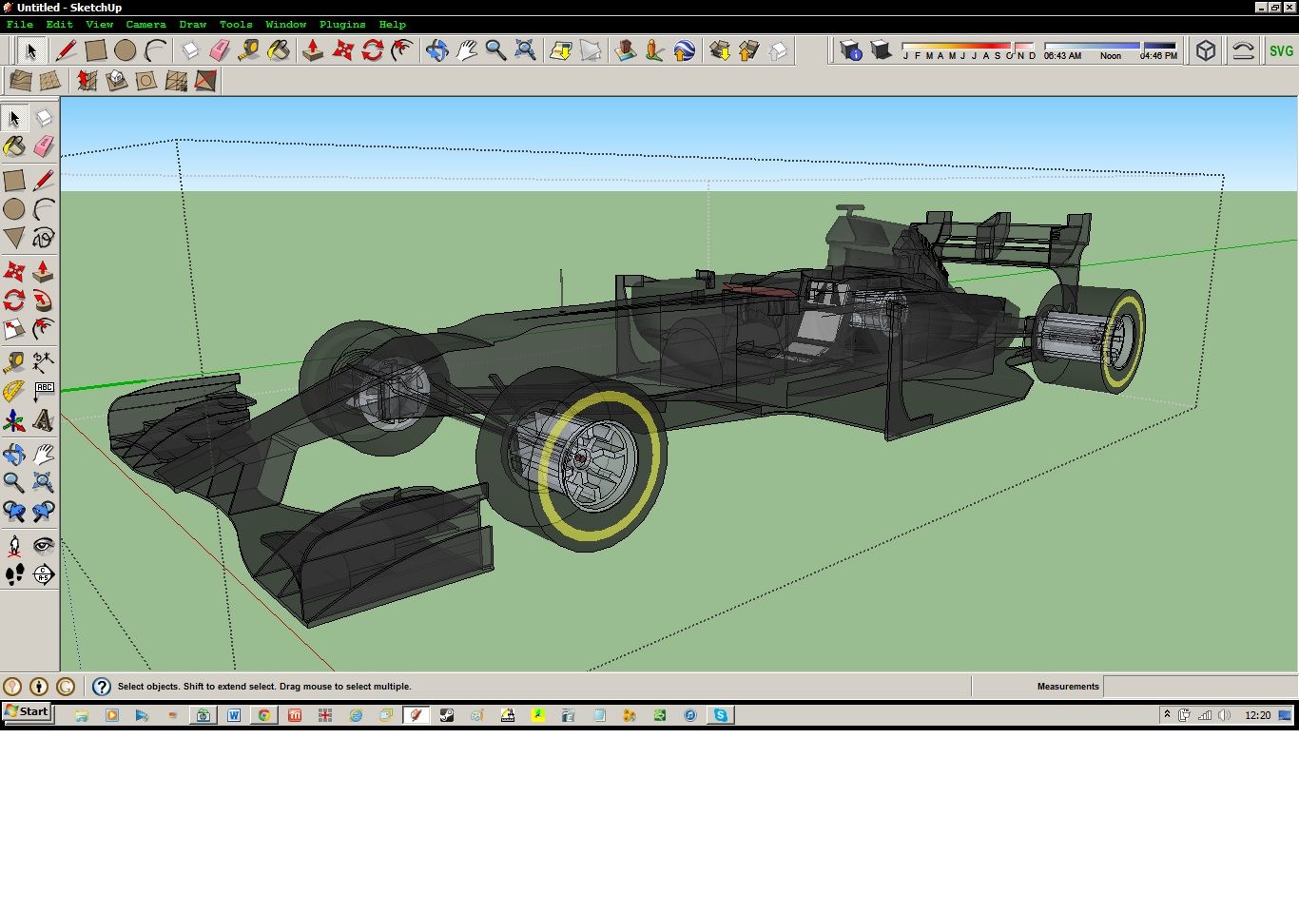Select the Eraser tool
The height and width of the screenshot is (913, 1299).
(x=44, y=146)
